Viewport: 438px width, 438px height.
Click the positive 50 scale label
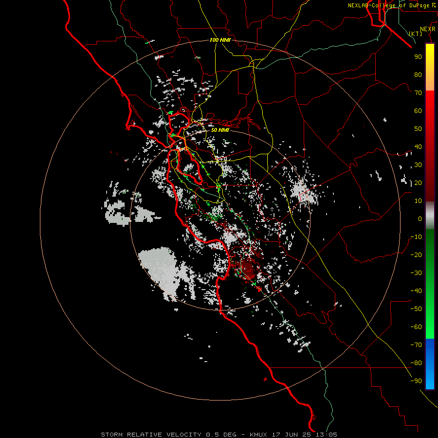(x=418, y=129)
